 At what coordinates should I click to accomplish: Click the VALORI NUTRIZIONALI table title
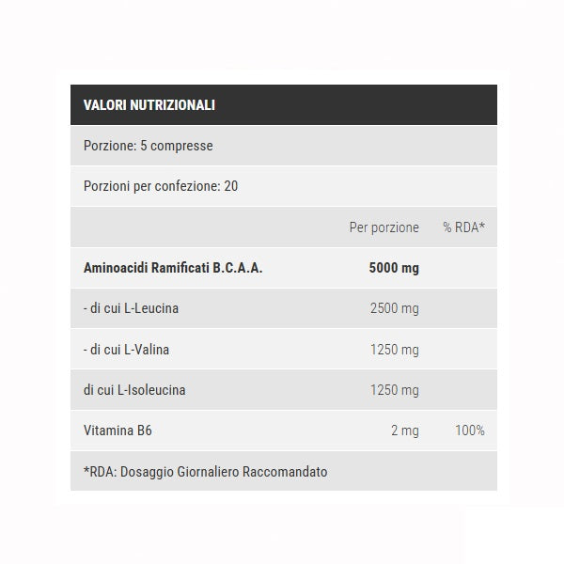pos(149,105)
